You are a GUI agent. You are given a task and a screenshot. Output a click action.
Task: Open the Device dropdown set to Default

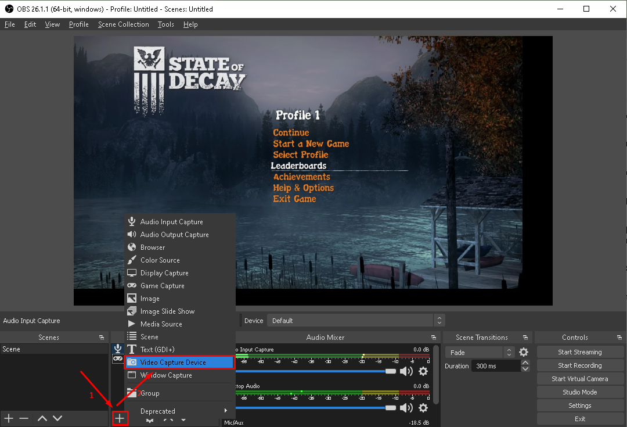click(x=356, y=321)
